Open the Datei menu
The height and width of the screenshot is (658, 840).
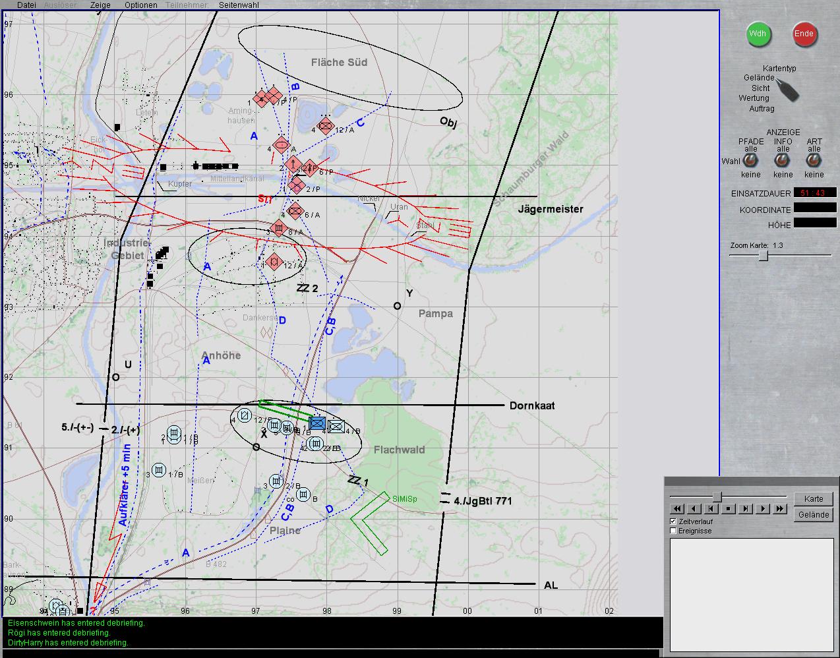click(x=27, y=5)
